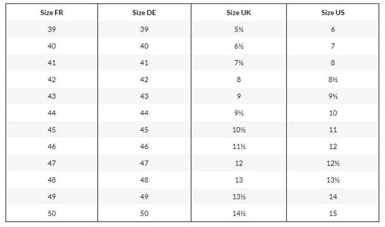Select DE size 42 cell
This screenshot has height=227, width=385.
(x=144, y=79)
